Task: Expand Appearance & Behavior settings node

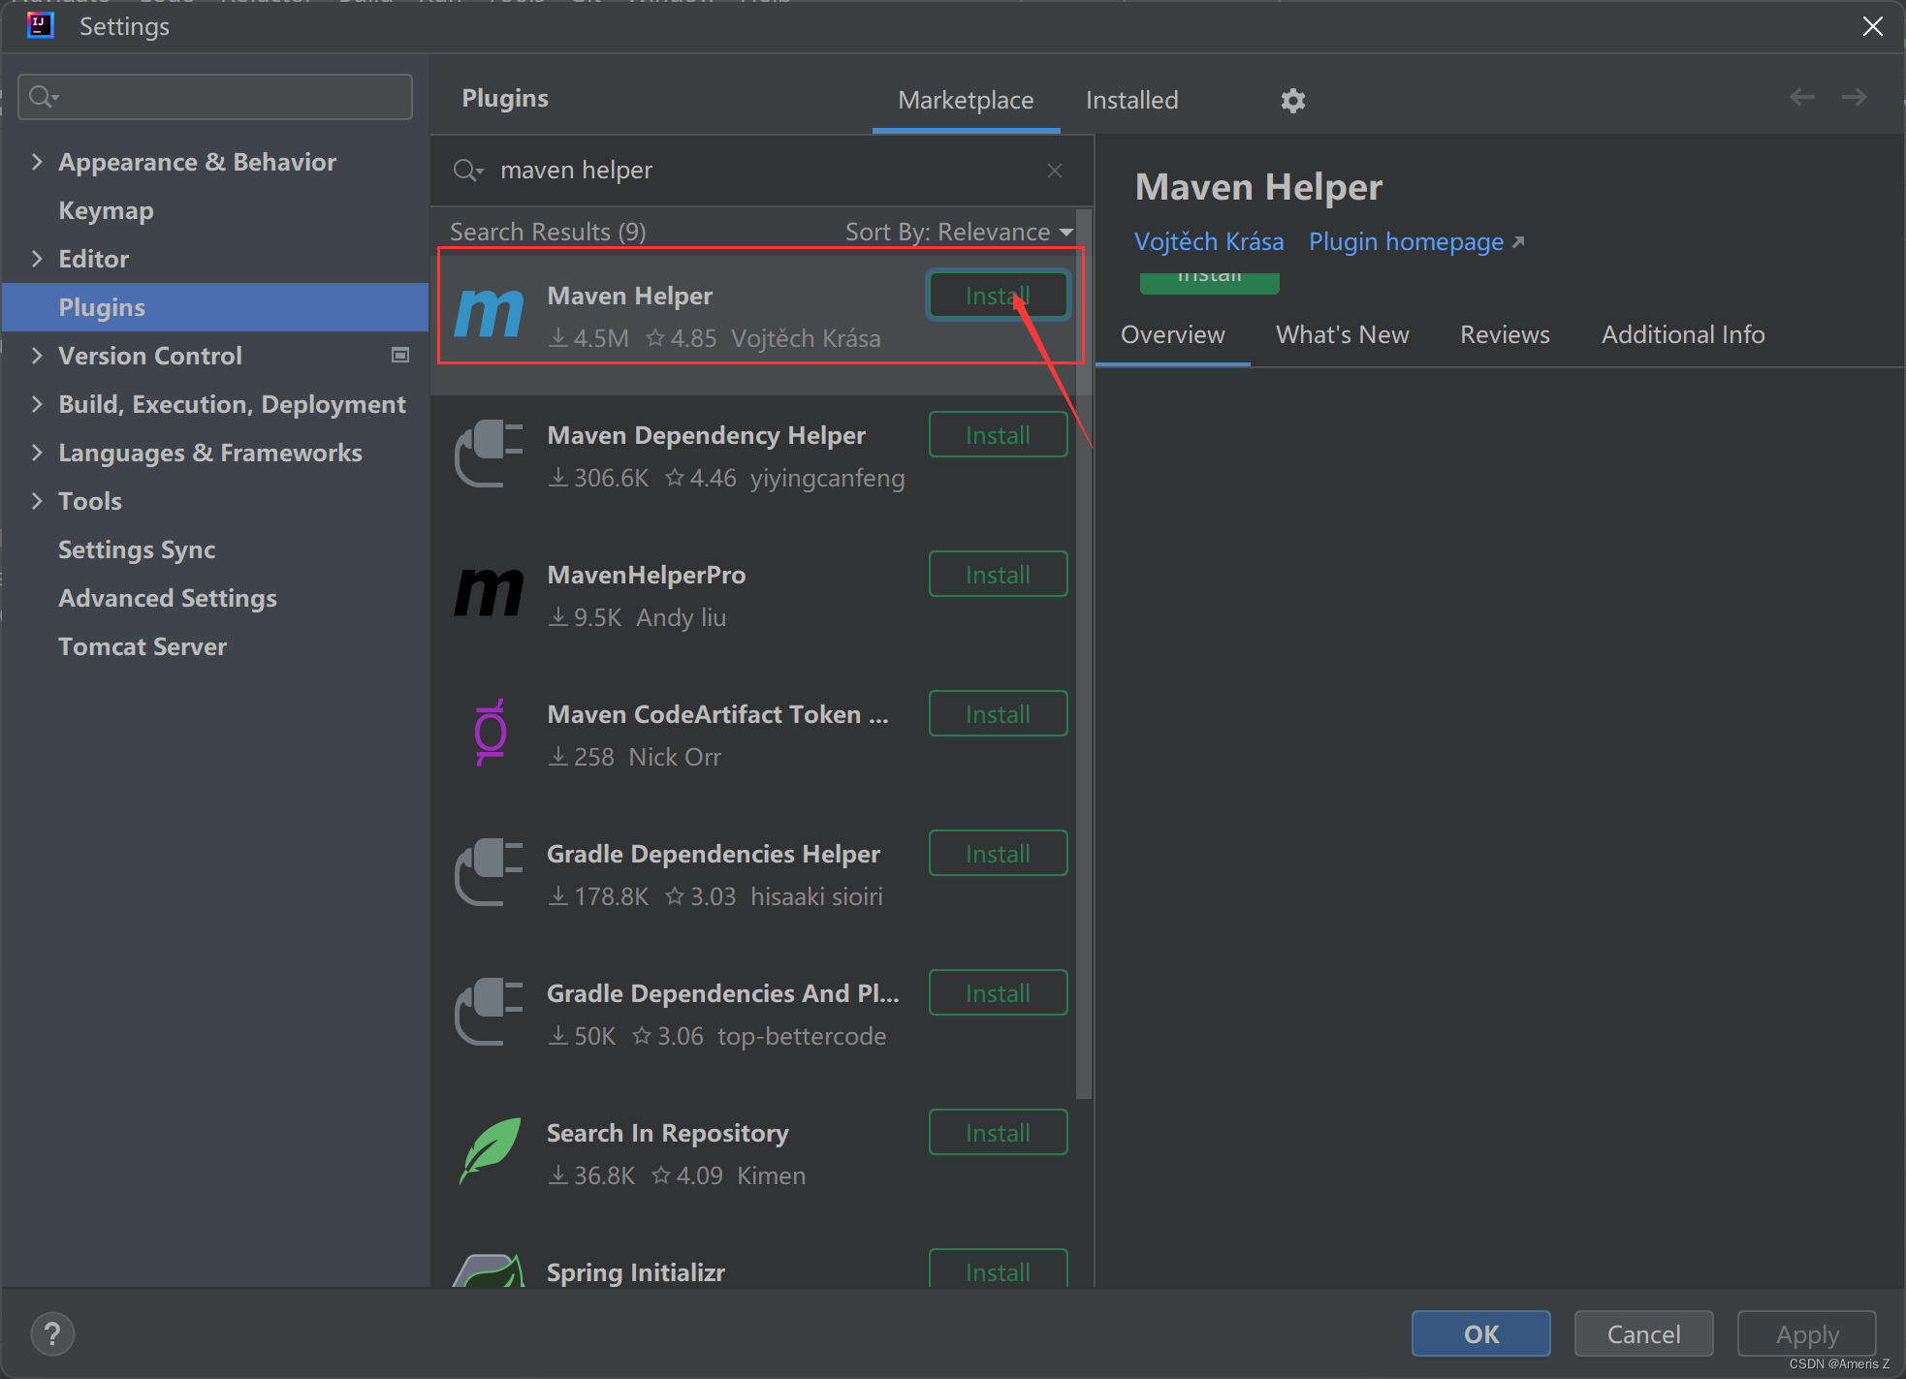Action: point(37,162)
